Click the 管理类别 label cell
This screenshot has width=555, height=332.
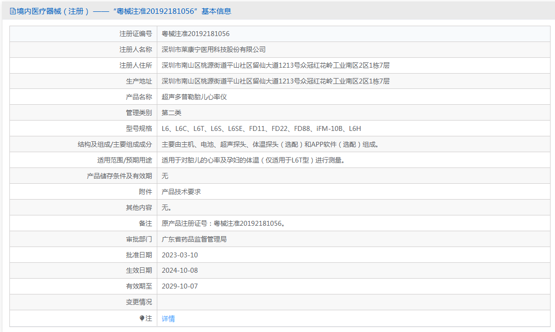(83, 113)
